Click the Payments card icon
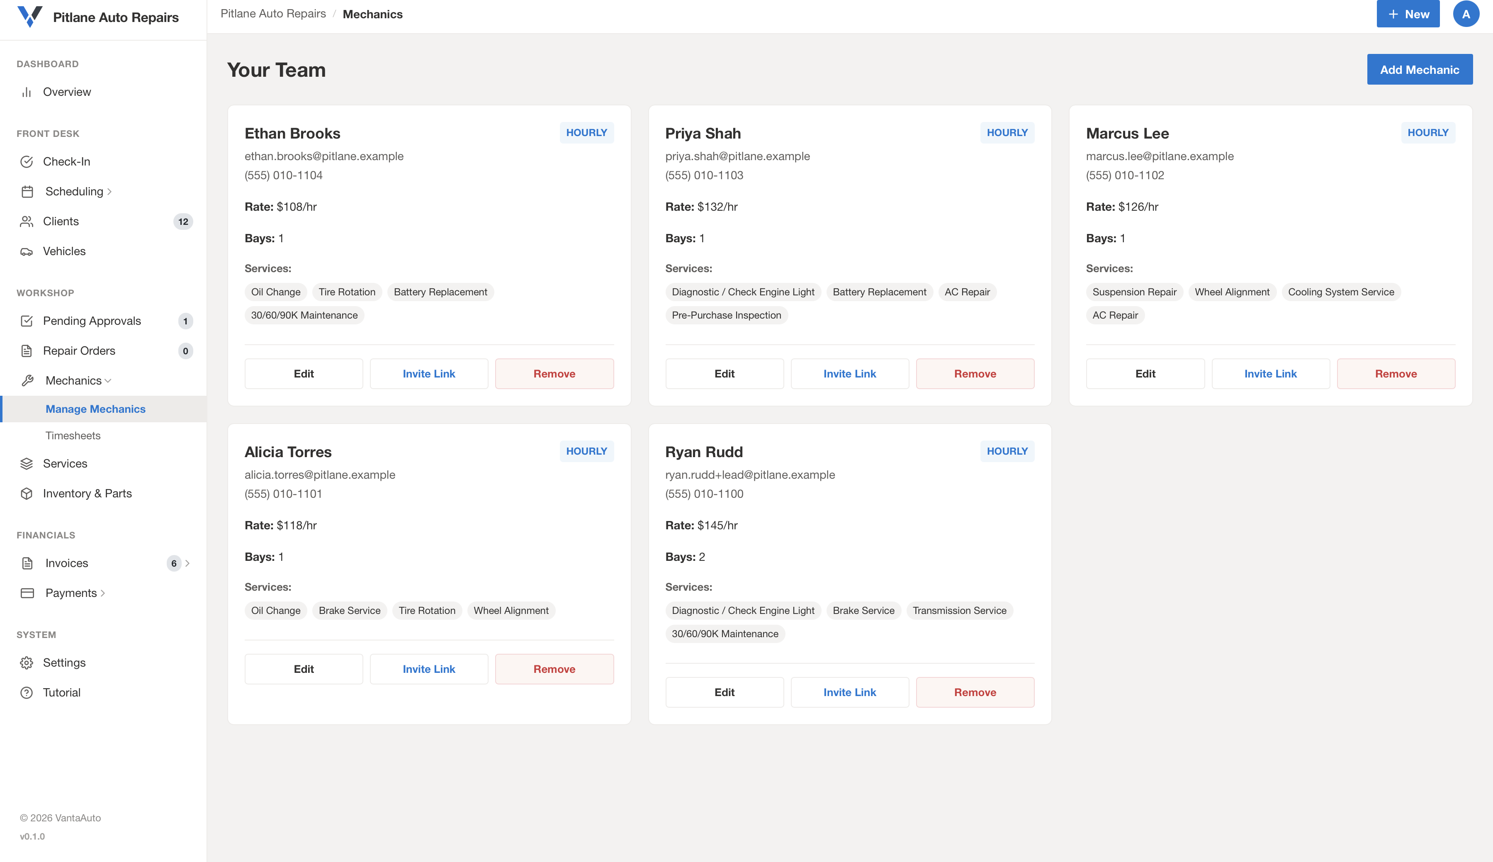 pyautogui.click(x=27, y=593)
